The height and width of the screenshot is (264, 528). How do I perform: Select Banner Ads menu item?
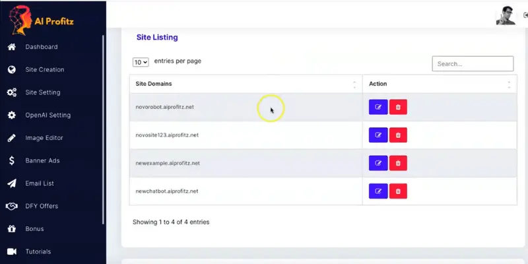[x=42, y=160]
